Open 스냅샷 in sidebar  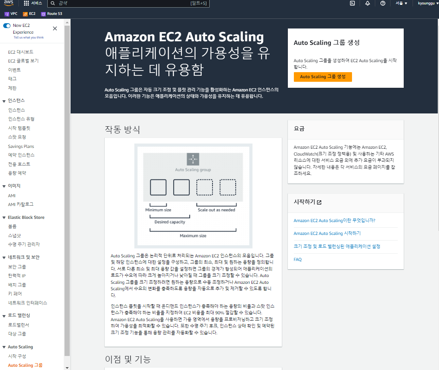click(14, 236)
